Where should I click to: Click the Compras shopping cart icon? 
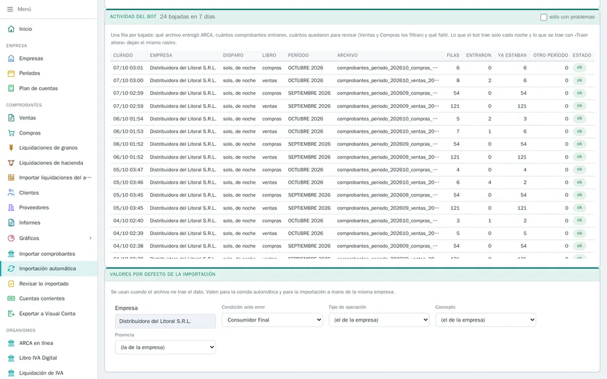11,133
